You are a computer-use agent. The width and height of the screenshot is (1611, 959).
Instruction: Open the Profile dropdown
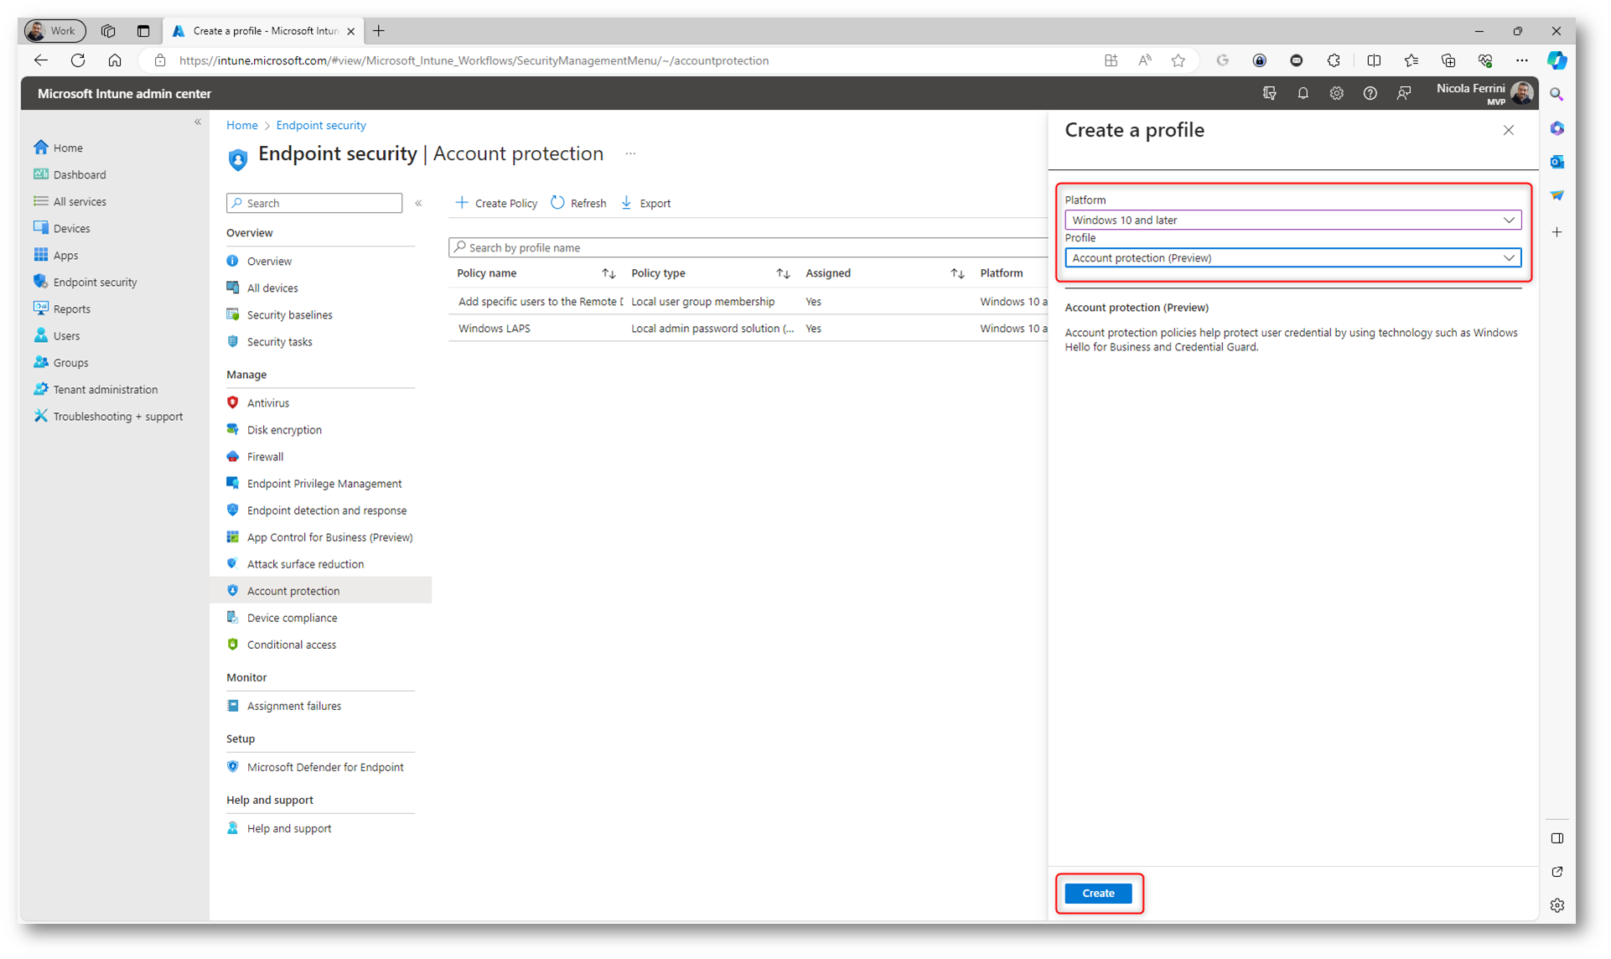(1292, 257)
